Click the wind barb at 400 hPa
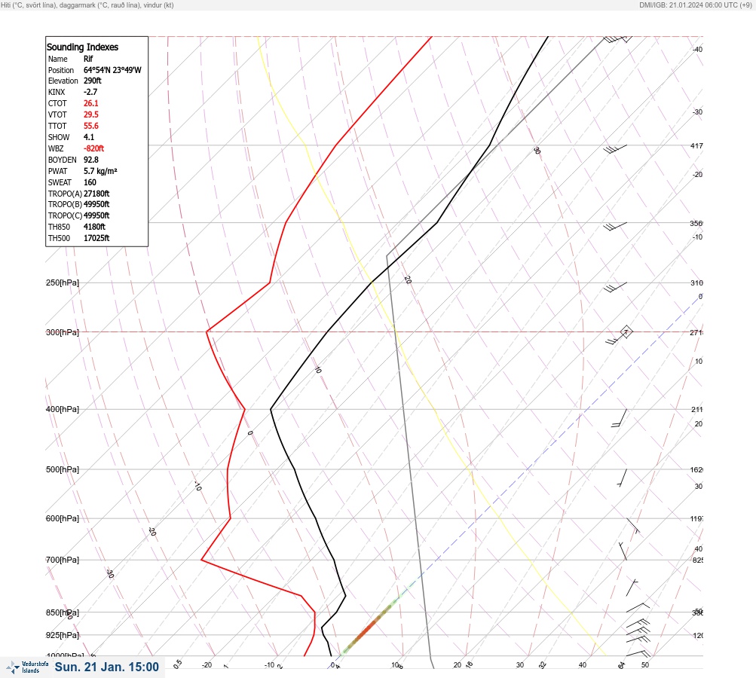 [620, 418]
